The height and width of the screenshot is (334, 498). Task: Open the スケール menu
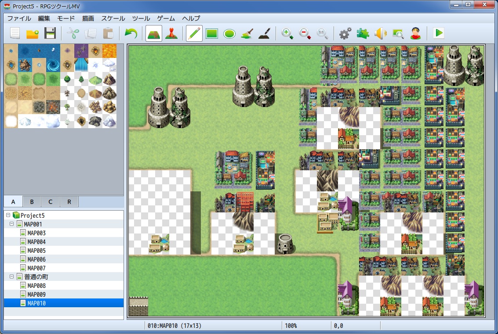coord(113,18)
